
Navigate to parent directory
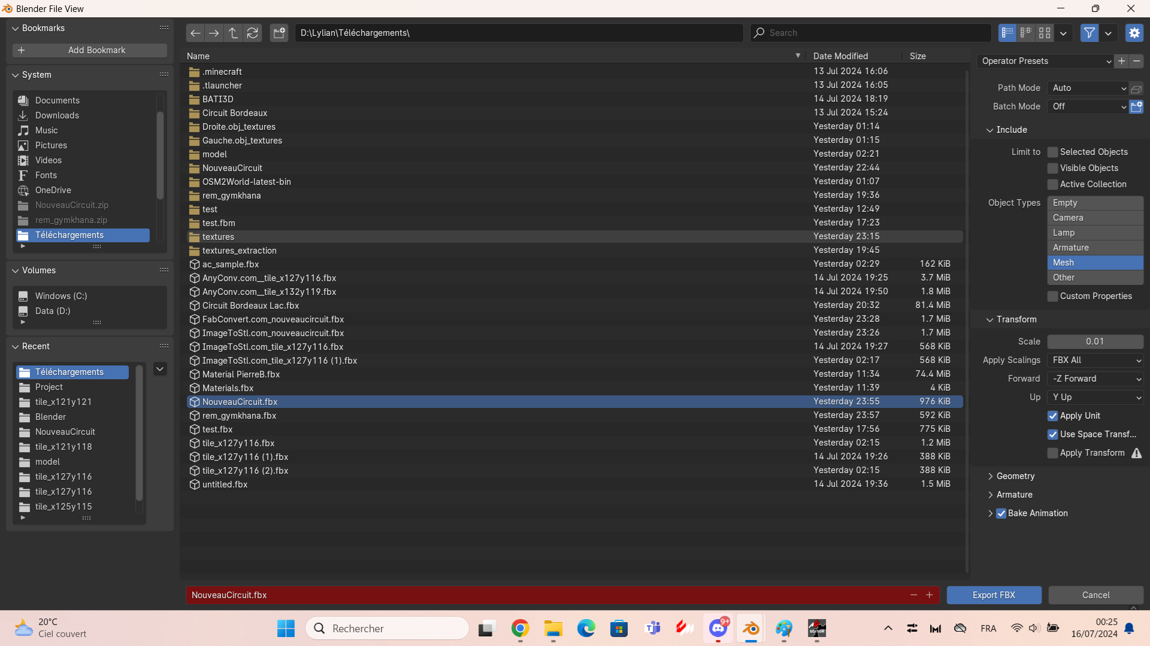click(233, 33)
